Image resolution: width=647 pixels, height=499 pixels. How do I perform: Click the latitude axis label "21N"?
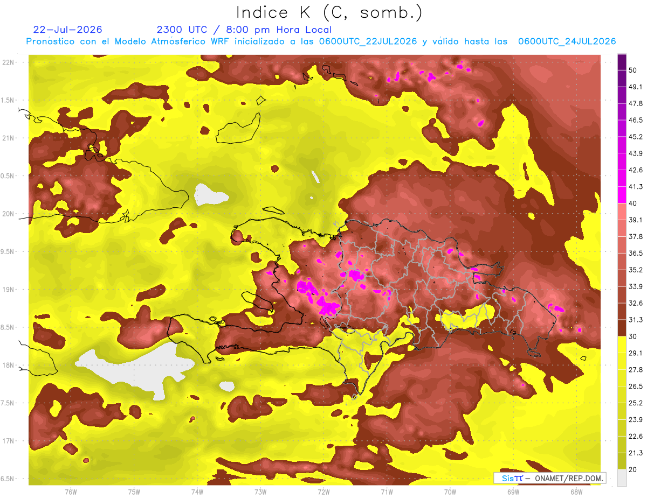coord(8,138)
